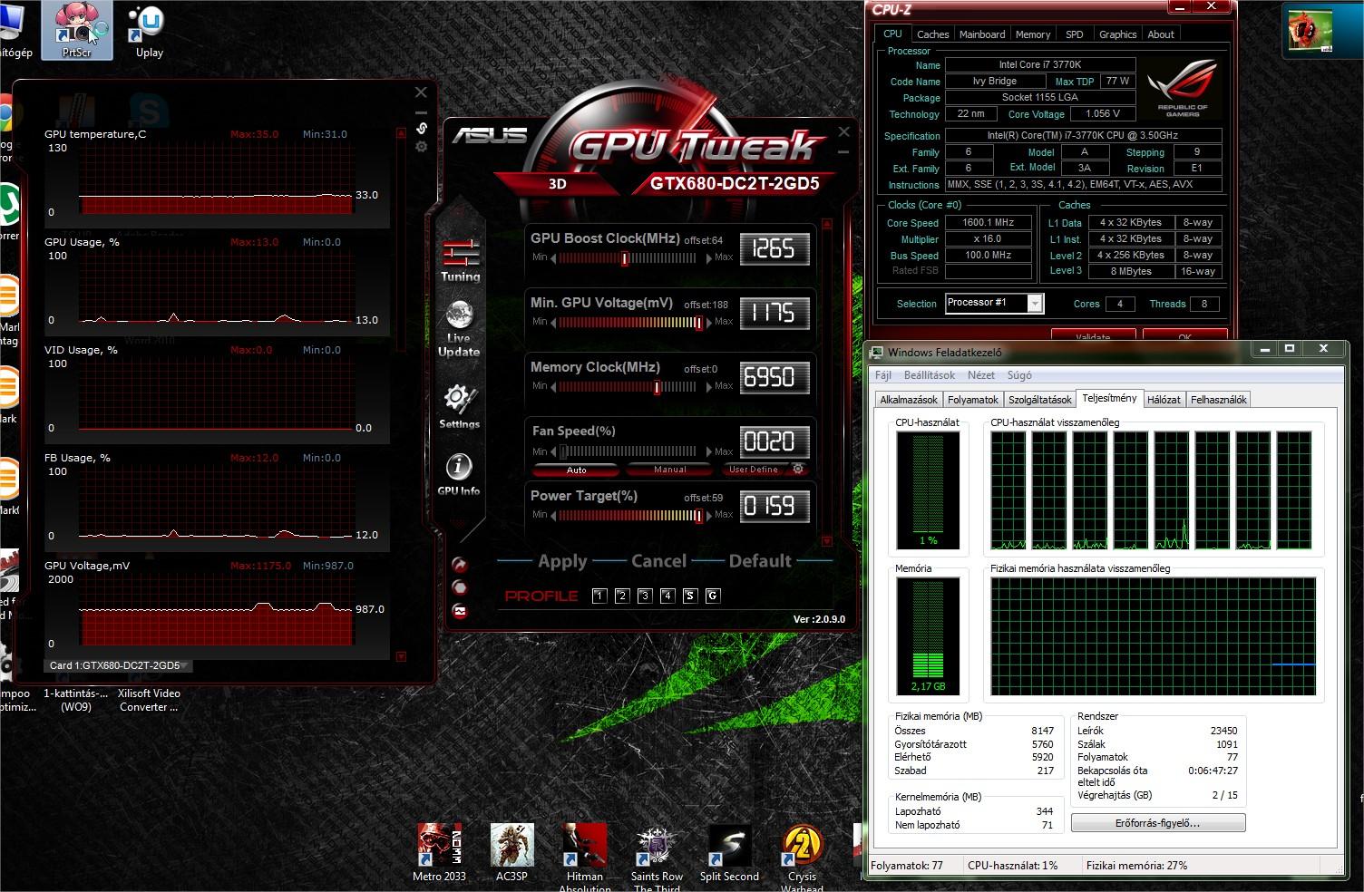Switch to Memory tab in CPU-Z
This screenshot has height=892, width=1364.
pos(1033,34)
